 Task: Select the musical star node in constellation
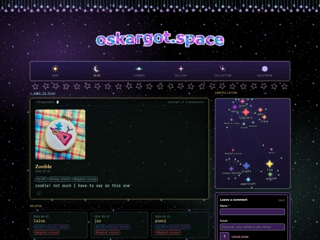(x=253, y=123)
